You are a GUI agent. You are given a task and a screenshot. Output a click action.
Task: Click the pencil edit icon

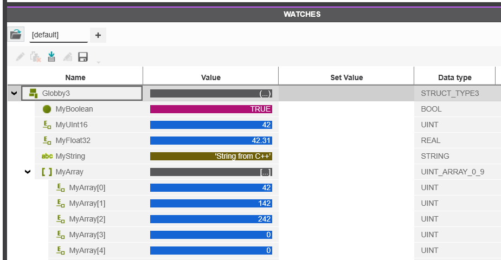pos(20,57)
